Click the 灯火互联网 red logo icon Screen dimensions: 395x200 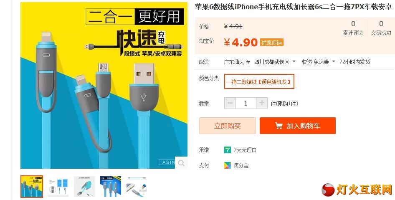coord(328,190)
